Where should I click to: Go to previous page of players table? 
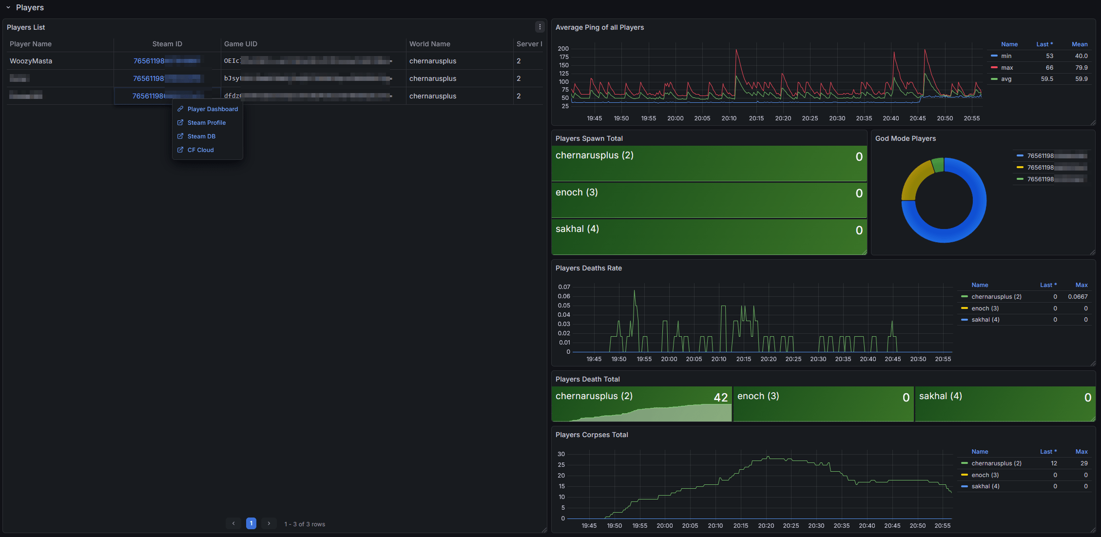pyautogui.click(x=233, y=524)
